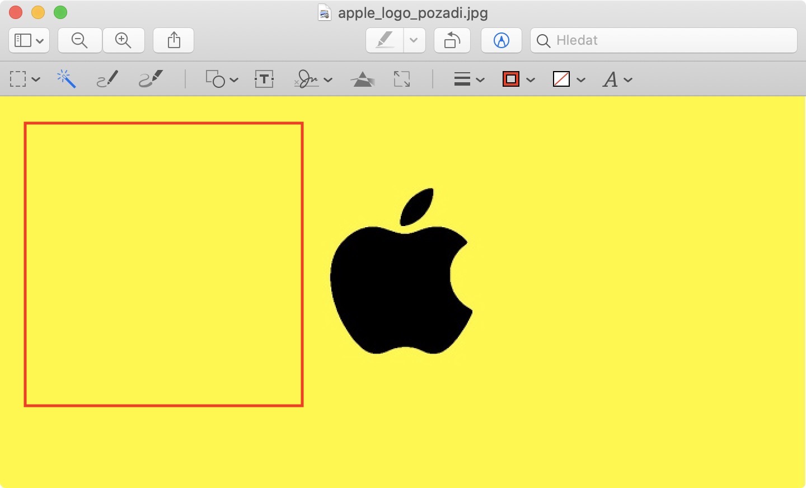Open the Adjust Size tool
The height and width of the screenshot is (488, 806).
click(402, 79)
